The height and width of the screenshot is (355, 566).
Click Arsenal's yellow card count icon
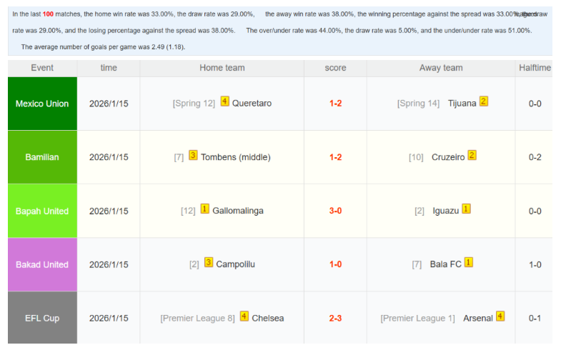click(500, 316)
